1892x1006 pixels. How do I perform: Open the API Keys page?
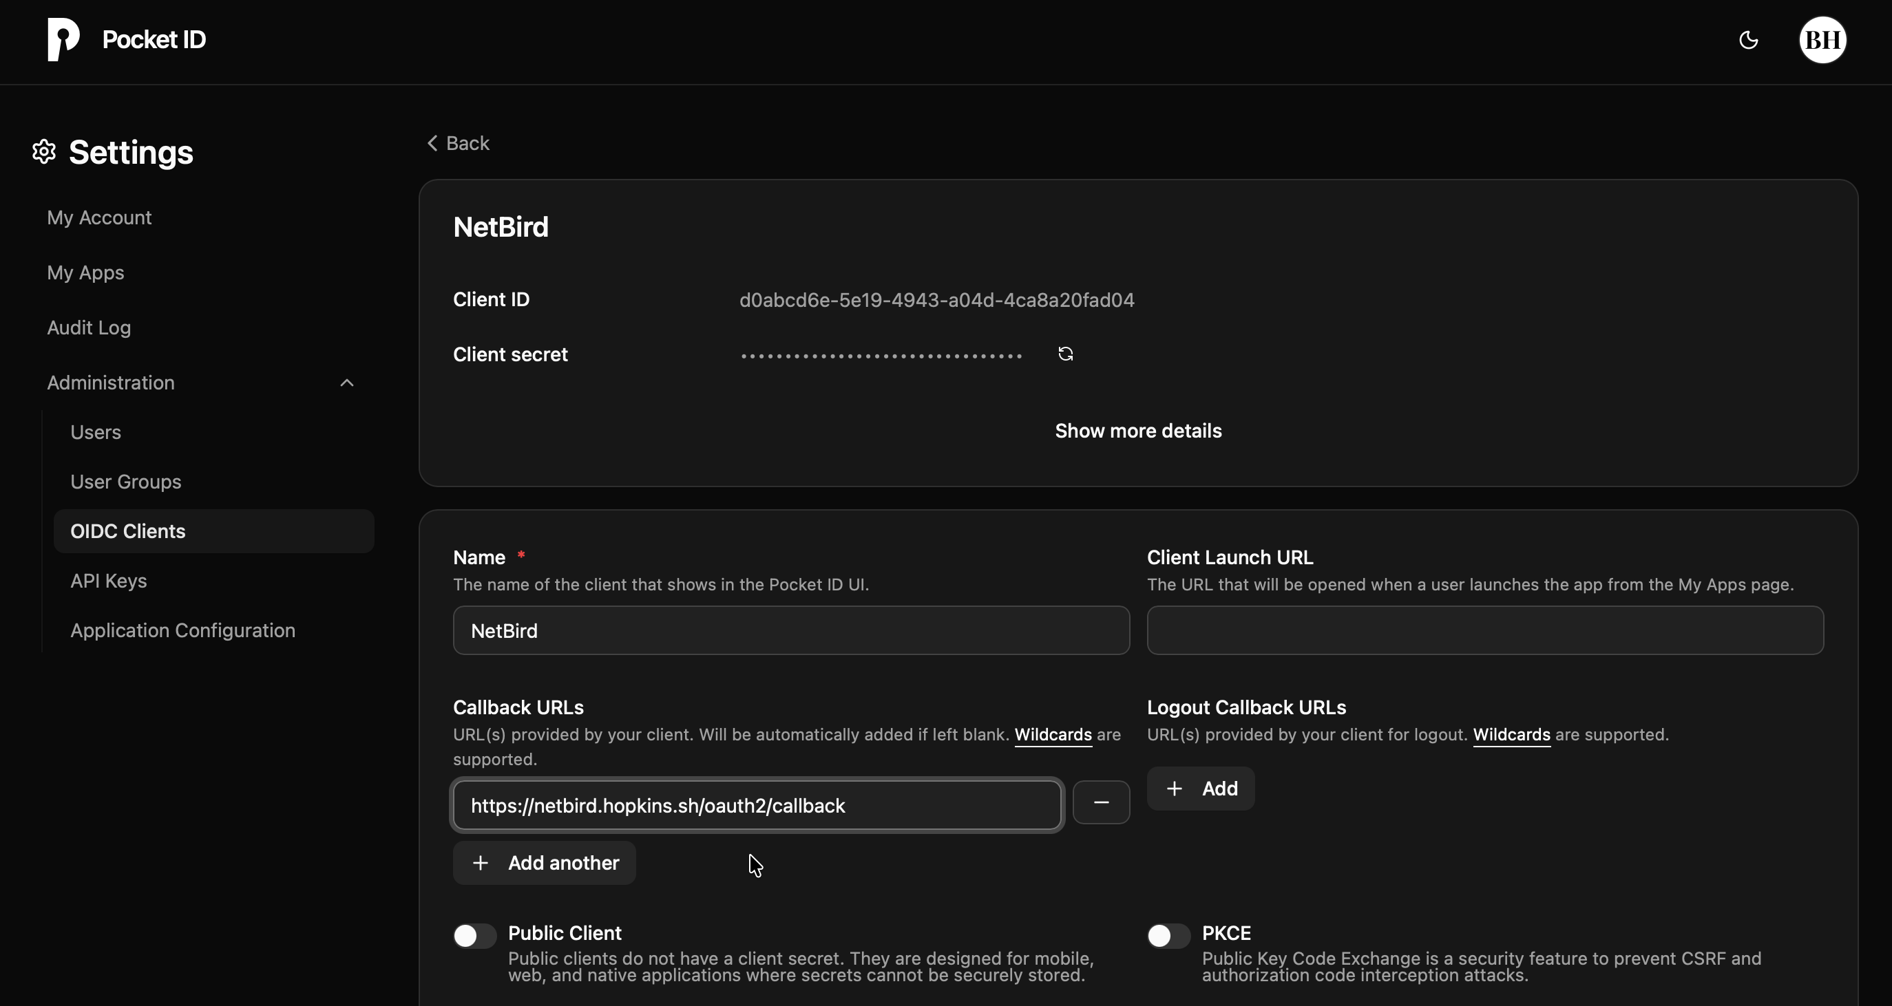pyautogui.click(x=108, y=581)
